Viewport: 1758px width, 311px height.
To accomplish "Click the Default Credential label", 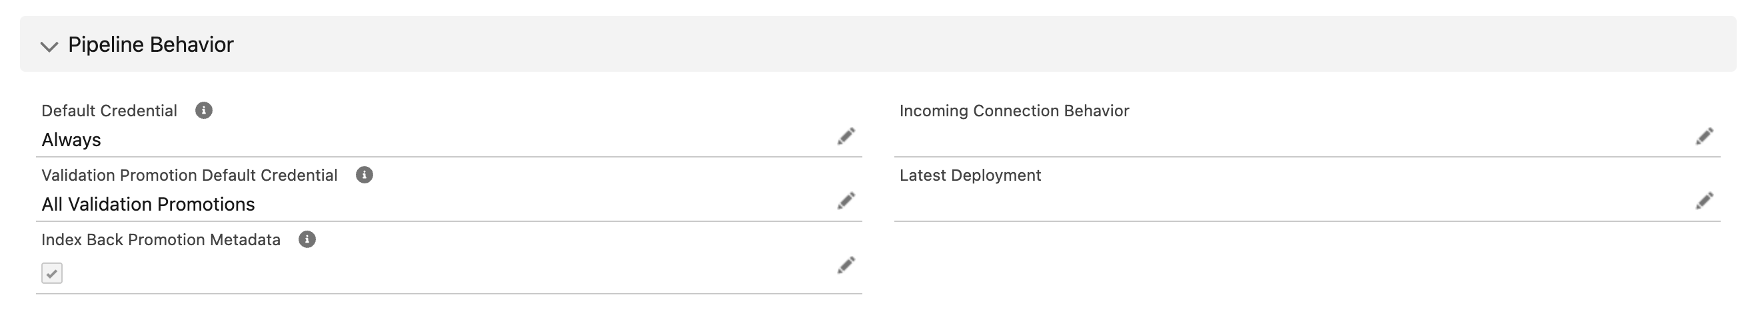I will tap(109, 111).
